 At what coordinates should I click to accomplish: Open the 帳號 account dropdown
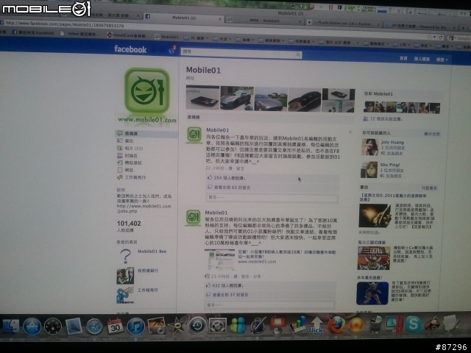(442, 60)
